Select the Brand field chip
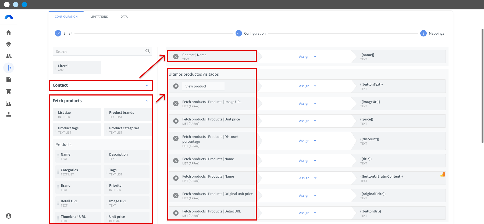Screen dimensions: 484x224 [x=78, y=187]
